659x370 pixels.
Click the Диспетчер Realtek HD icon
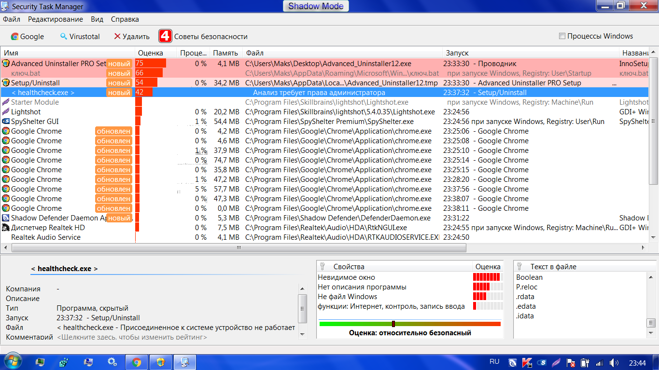point(6,228)
